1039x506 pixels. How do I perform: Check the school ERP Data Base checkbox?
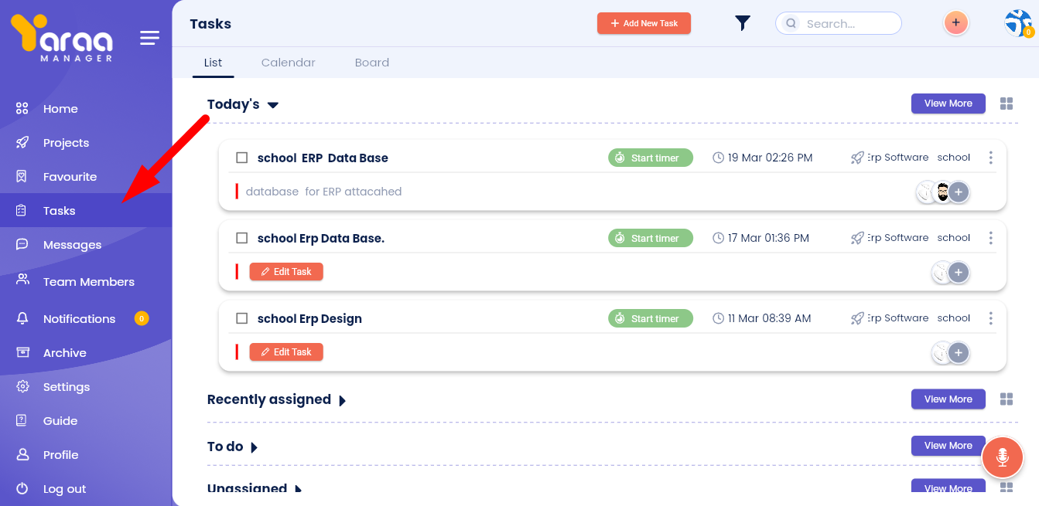[242, 158]
